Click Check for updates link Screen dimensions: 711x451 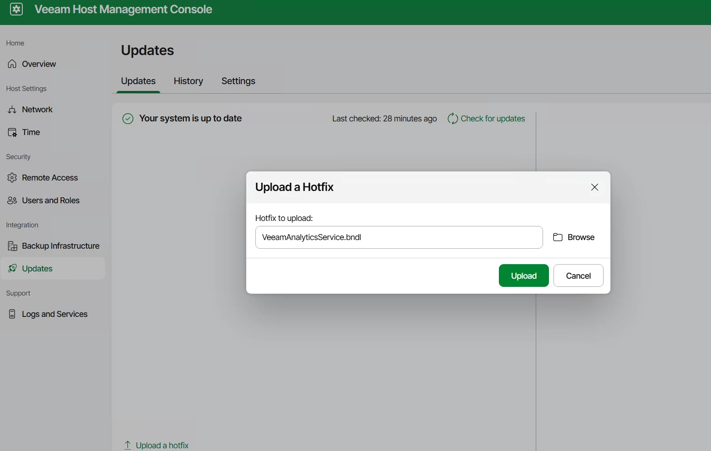click(x=493, y=119)
